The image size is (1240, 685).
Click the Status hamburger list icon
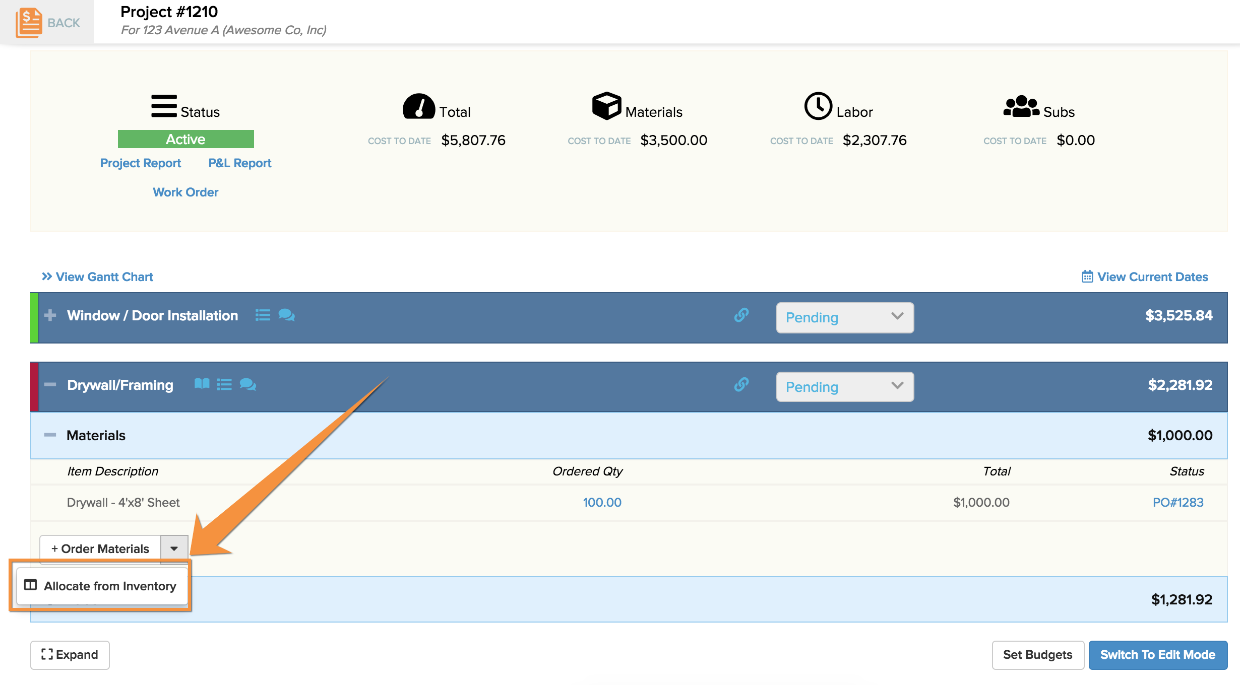click(164, 106)
